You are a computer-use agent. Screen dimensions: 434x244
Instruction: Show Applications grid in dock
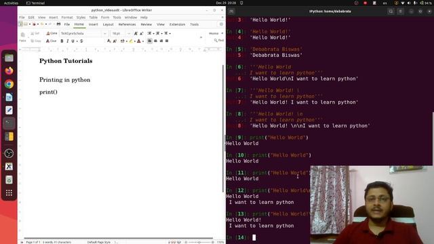(x=9, y=192)
